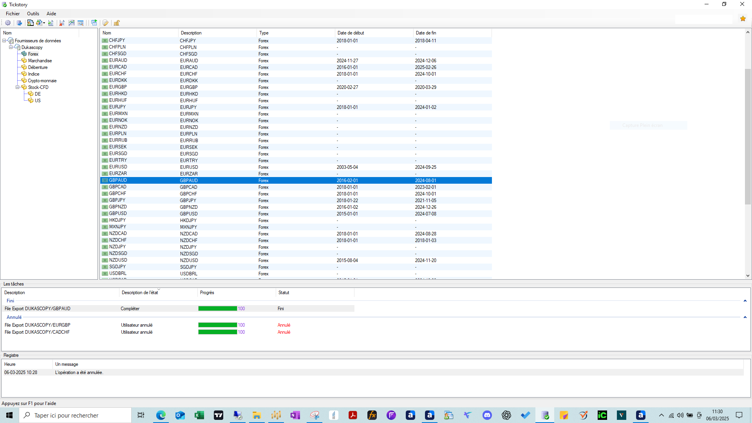Select Marchandise in the provider tree
The width and height of the screenshot is (752, 423).
(40, 61)
